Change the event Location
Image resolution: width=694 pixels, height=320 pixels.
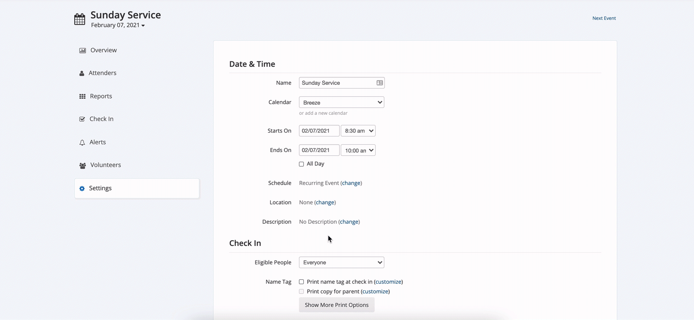click(325, 202)
